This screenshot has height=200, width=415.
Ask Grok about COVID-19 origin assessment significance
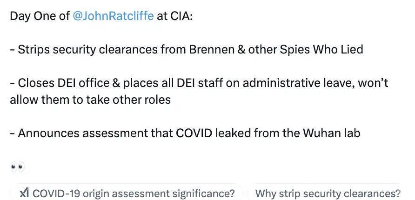tap(127, 193)
